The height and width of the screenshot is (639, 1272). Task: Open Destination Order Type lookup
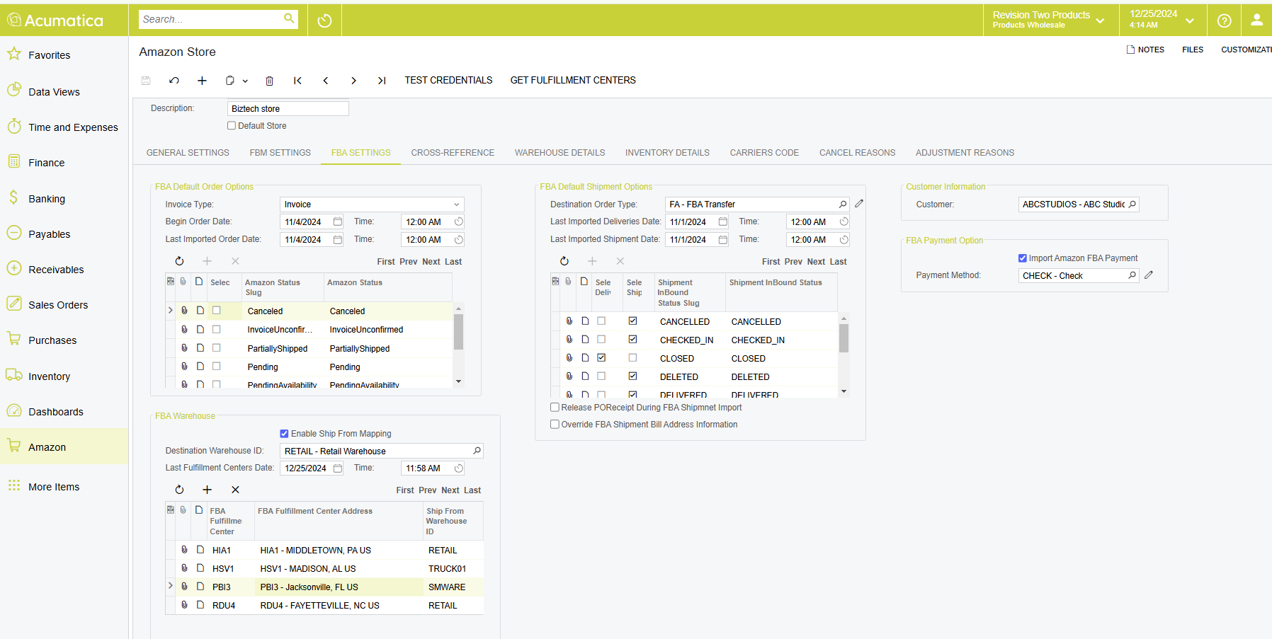tap(843, 205)
